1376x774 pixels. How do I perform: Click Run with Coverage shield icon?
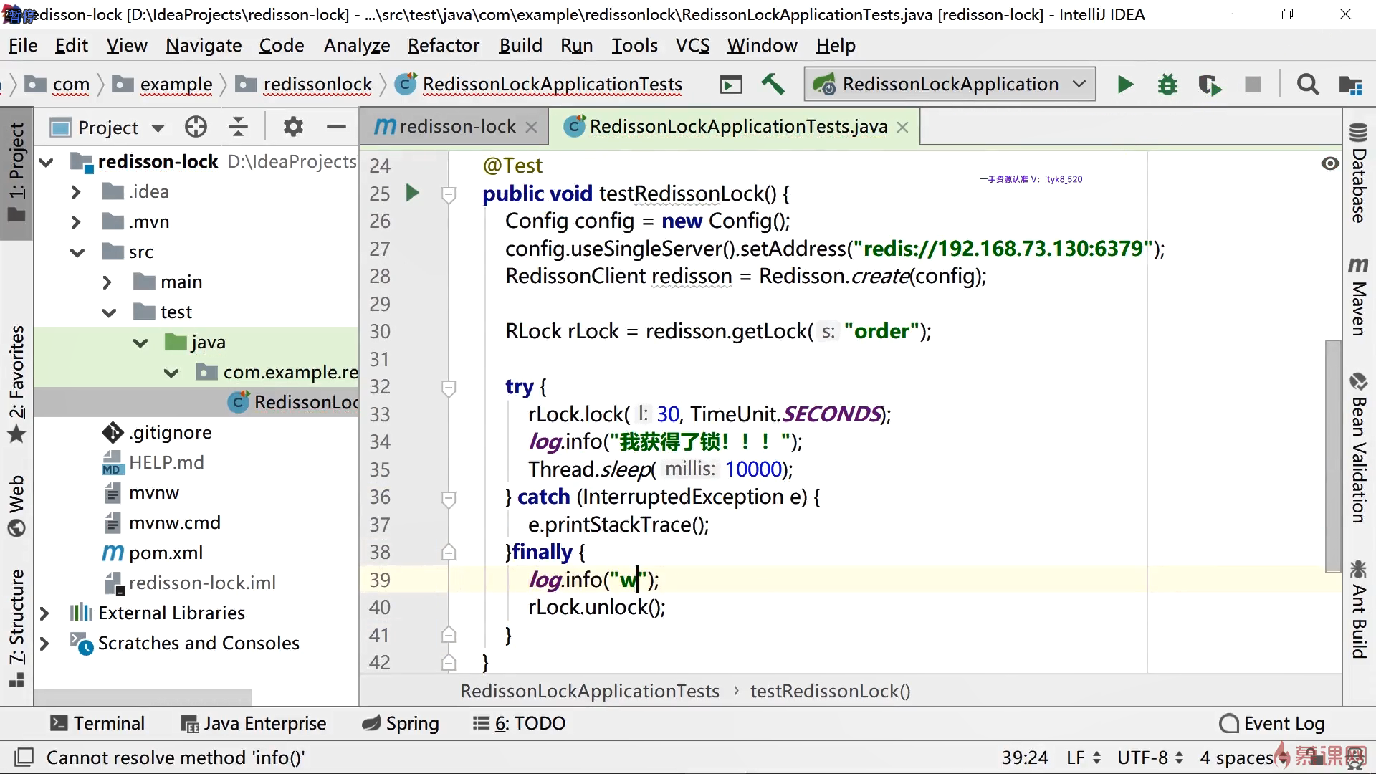click(x=1210, y=85)
